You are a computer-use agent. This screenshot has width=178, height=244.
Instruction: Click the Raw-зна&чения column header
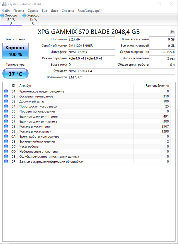[152, 86]
